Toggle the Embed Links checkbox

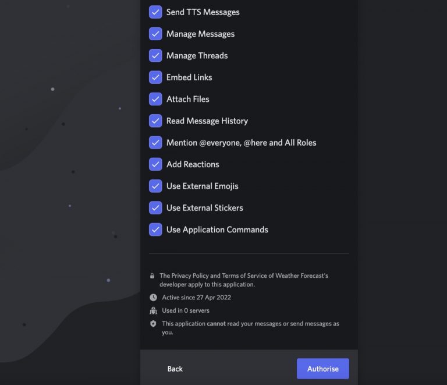155,77
